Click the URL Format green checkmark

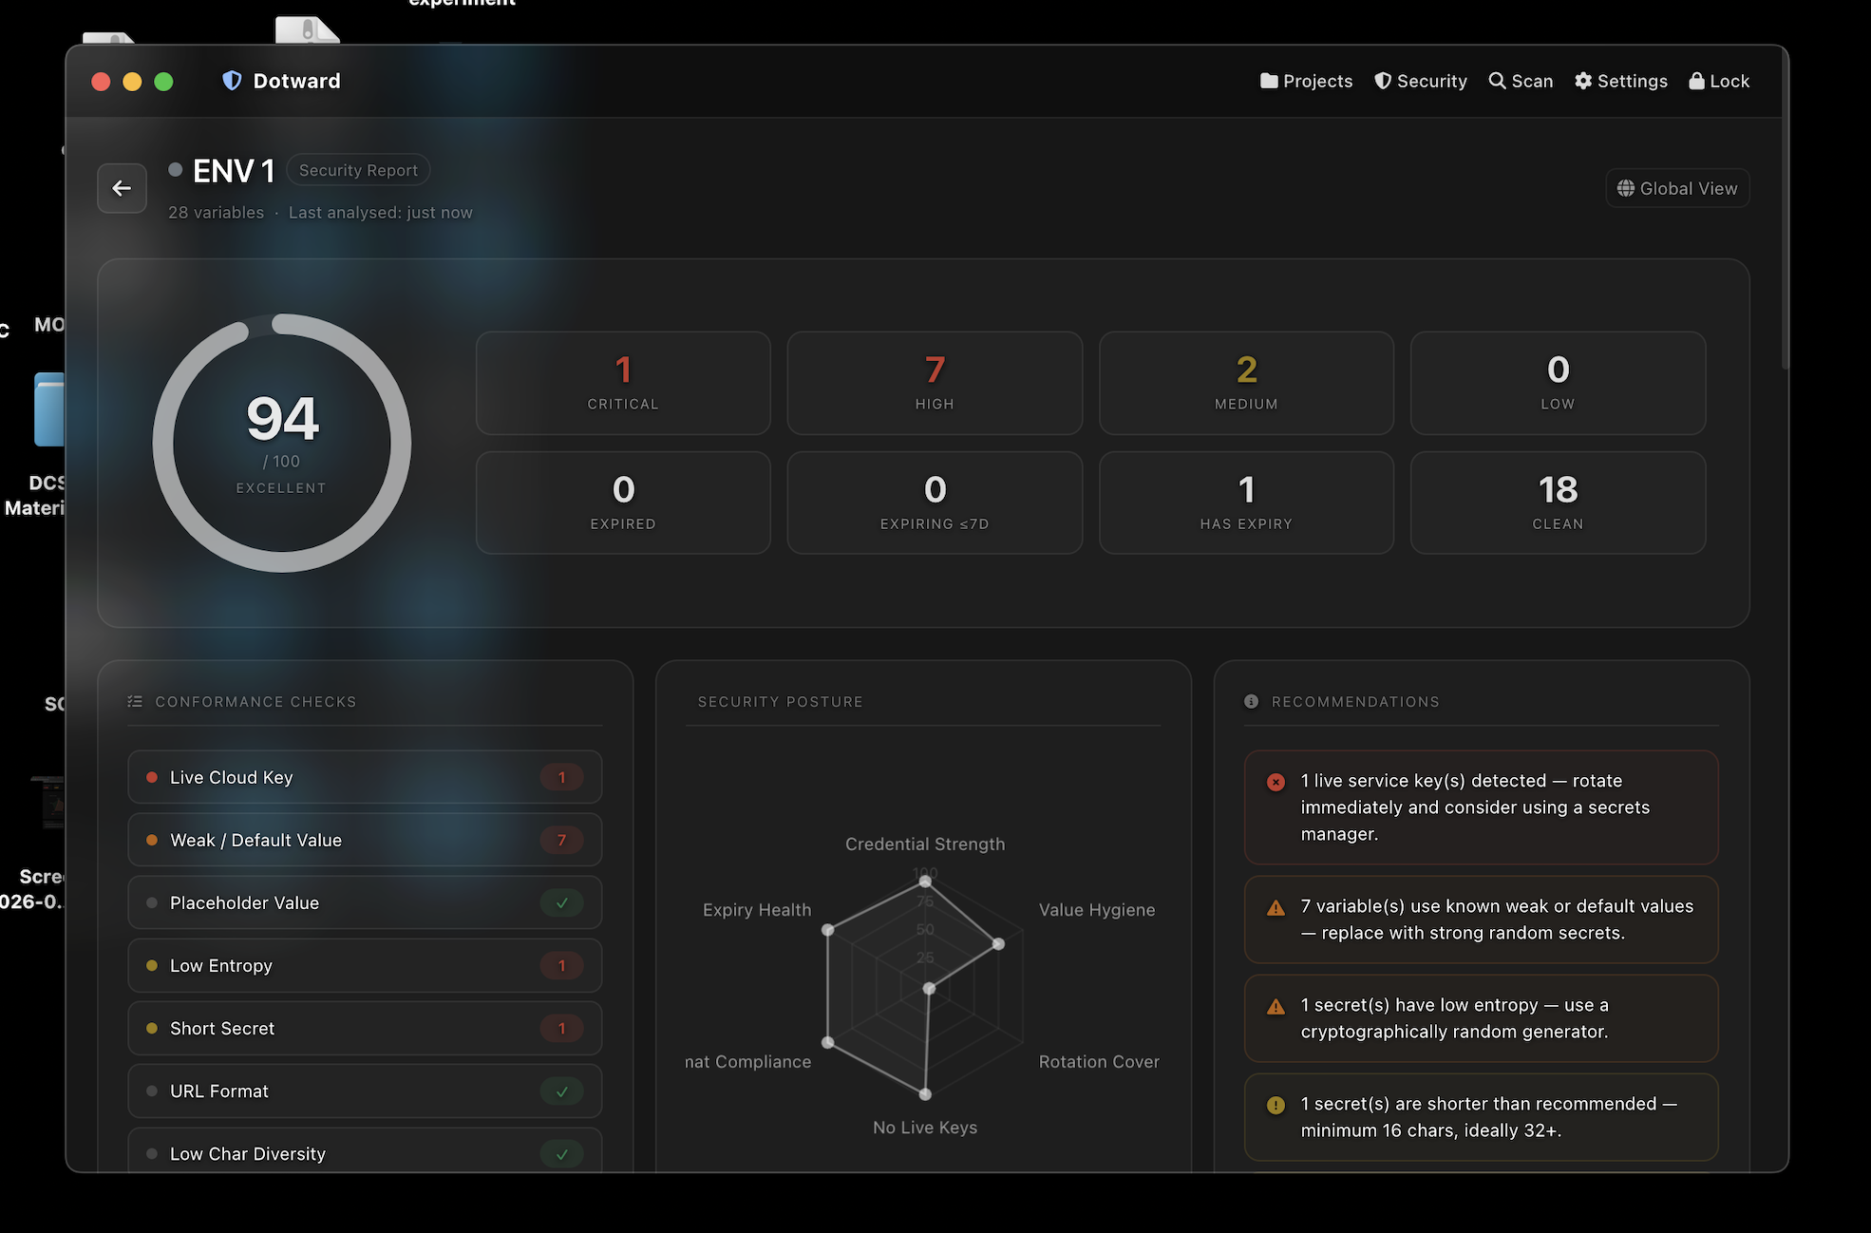[561, 1091]
